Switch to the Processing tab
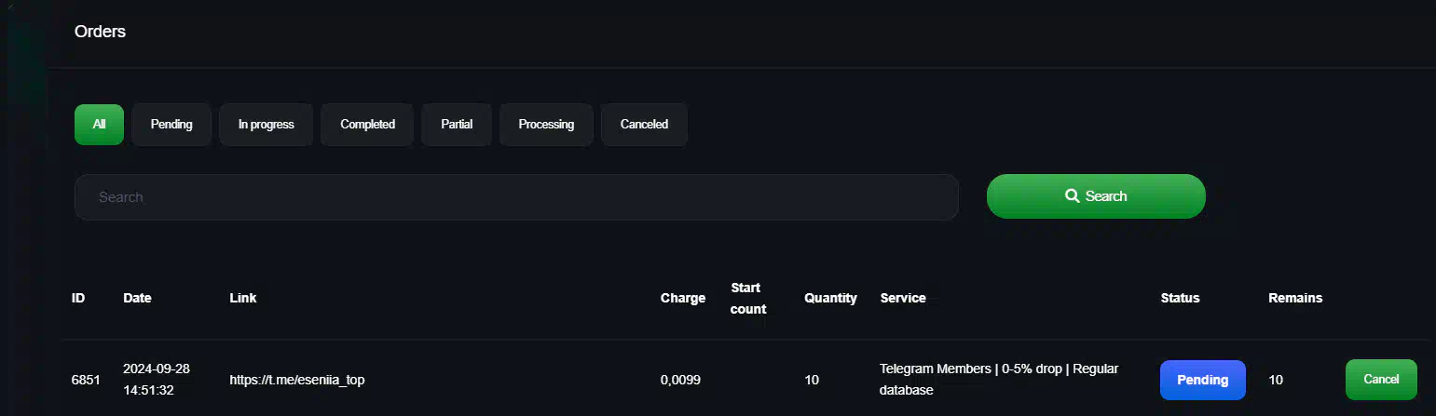The height and width of the screenshot is (416, 1436). tap(546, 125)
